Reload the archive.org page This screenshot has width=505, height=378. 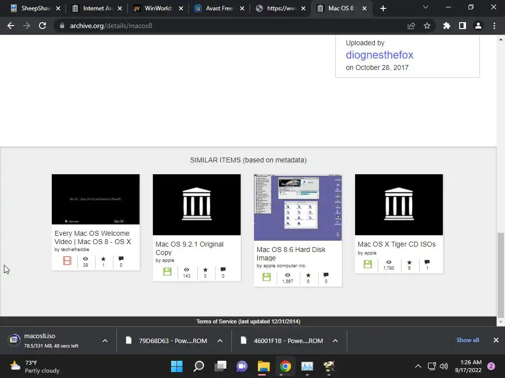[42, 26]
